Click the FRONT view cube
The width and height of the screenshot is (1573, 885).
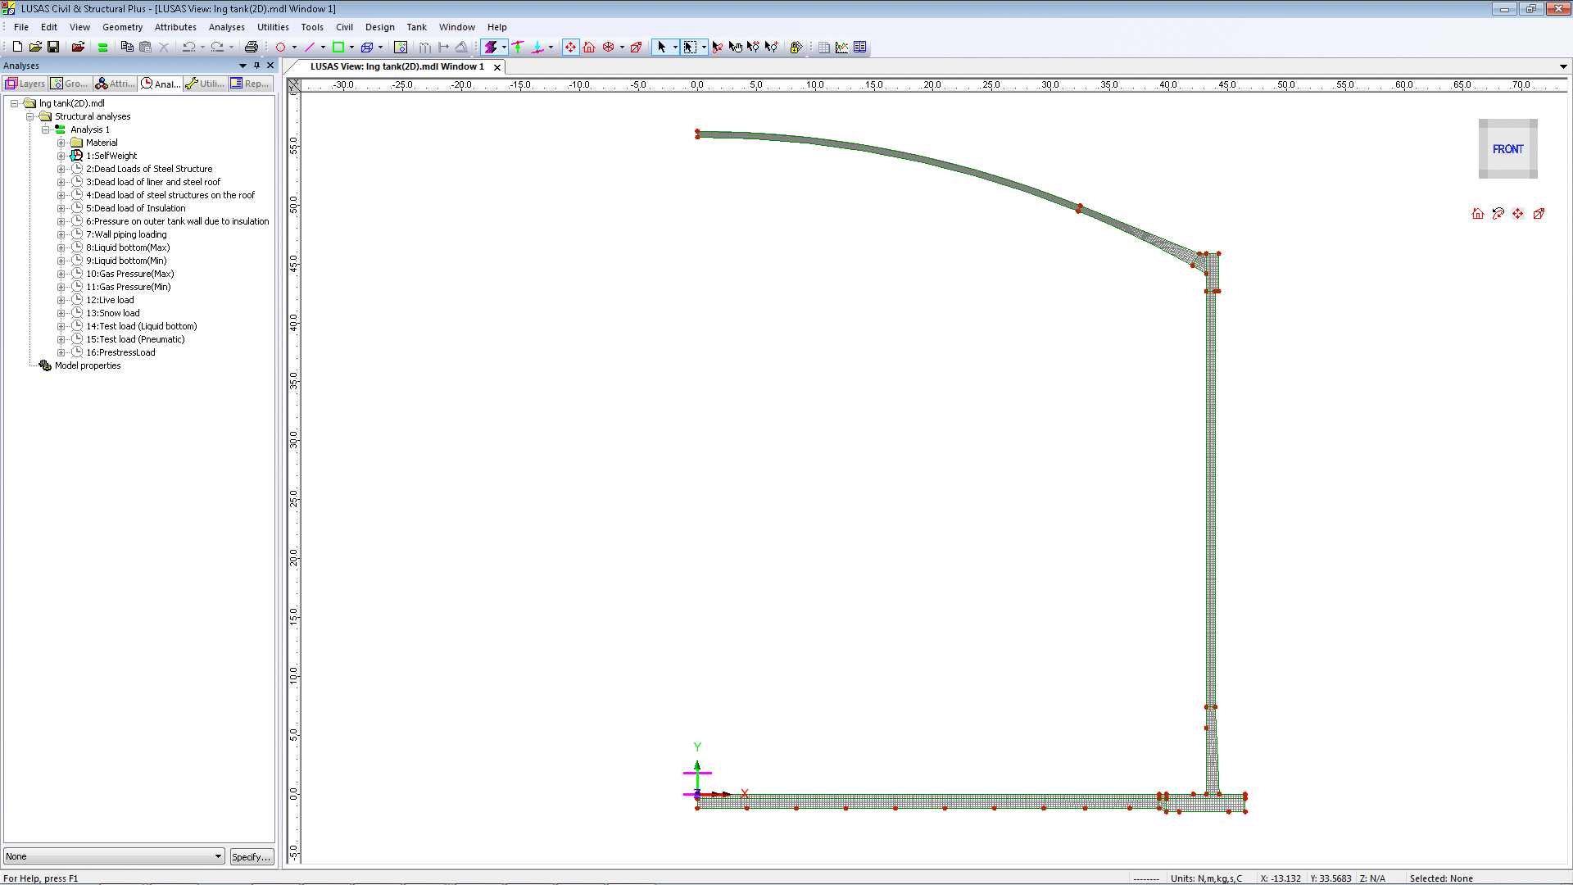[x=1507, y=149]
